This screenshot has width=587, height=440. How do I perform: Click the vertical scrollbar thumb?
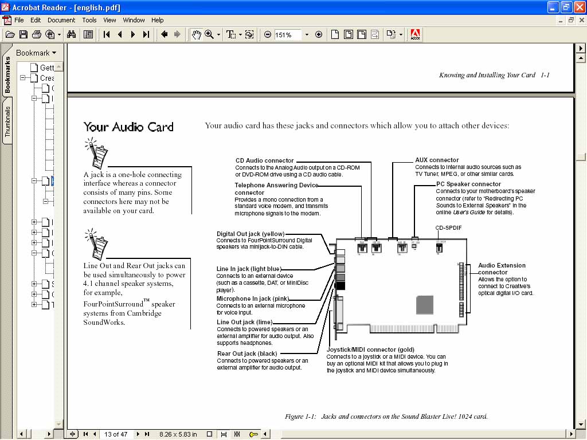click(581, 157)
